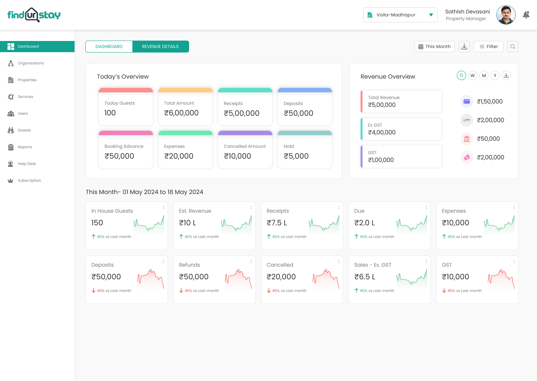
Task: Click the Help Desk headset icon
Action: click(11, 164)
